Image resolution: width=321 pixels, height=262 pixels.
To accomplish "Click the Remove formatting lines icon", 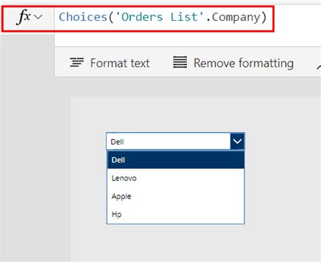I will (x=180, y=62).
